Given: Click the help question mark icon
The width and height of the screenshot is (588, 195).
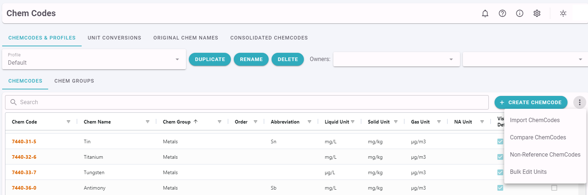Looking at the screenshot, I should click(502, 13).
